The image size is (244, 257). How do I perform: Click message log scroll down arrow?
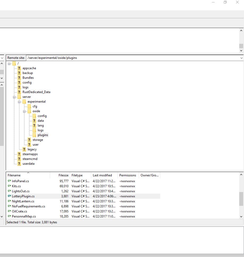pos(241,51)
